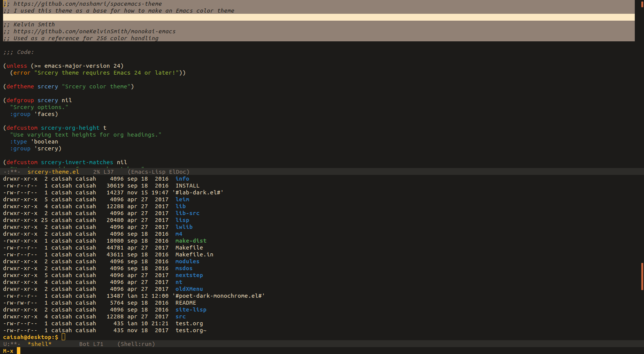
Task: Click the 'defgroup' keyword
Action: 20,100
